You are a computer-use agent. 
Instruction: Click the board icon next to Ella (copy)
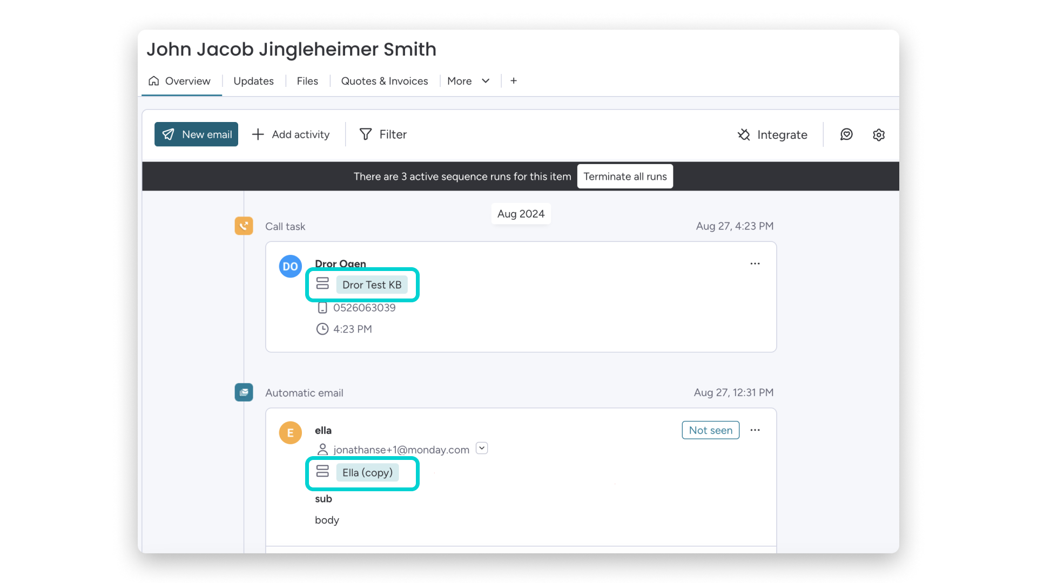[322, 471]
